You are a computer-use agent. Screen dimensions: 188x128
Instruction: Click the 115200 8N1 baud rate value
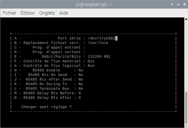[99, 57]
